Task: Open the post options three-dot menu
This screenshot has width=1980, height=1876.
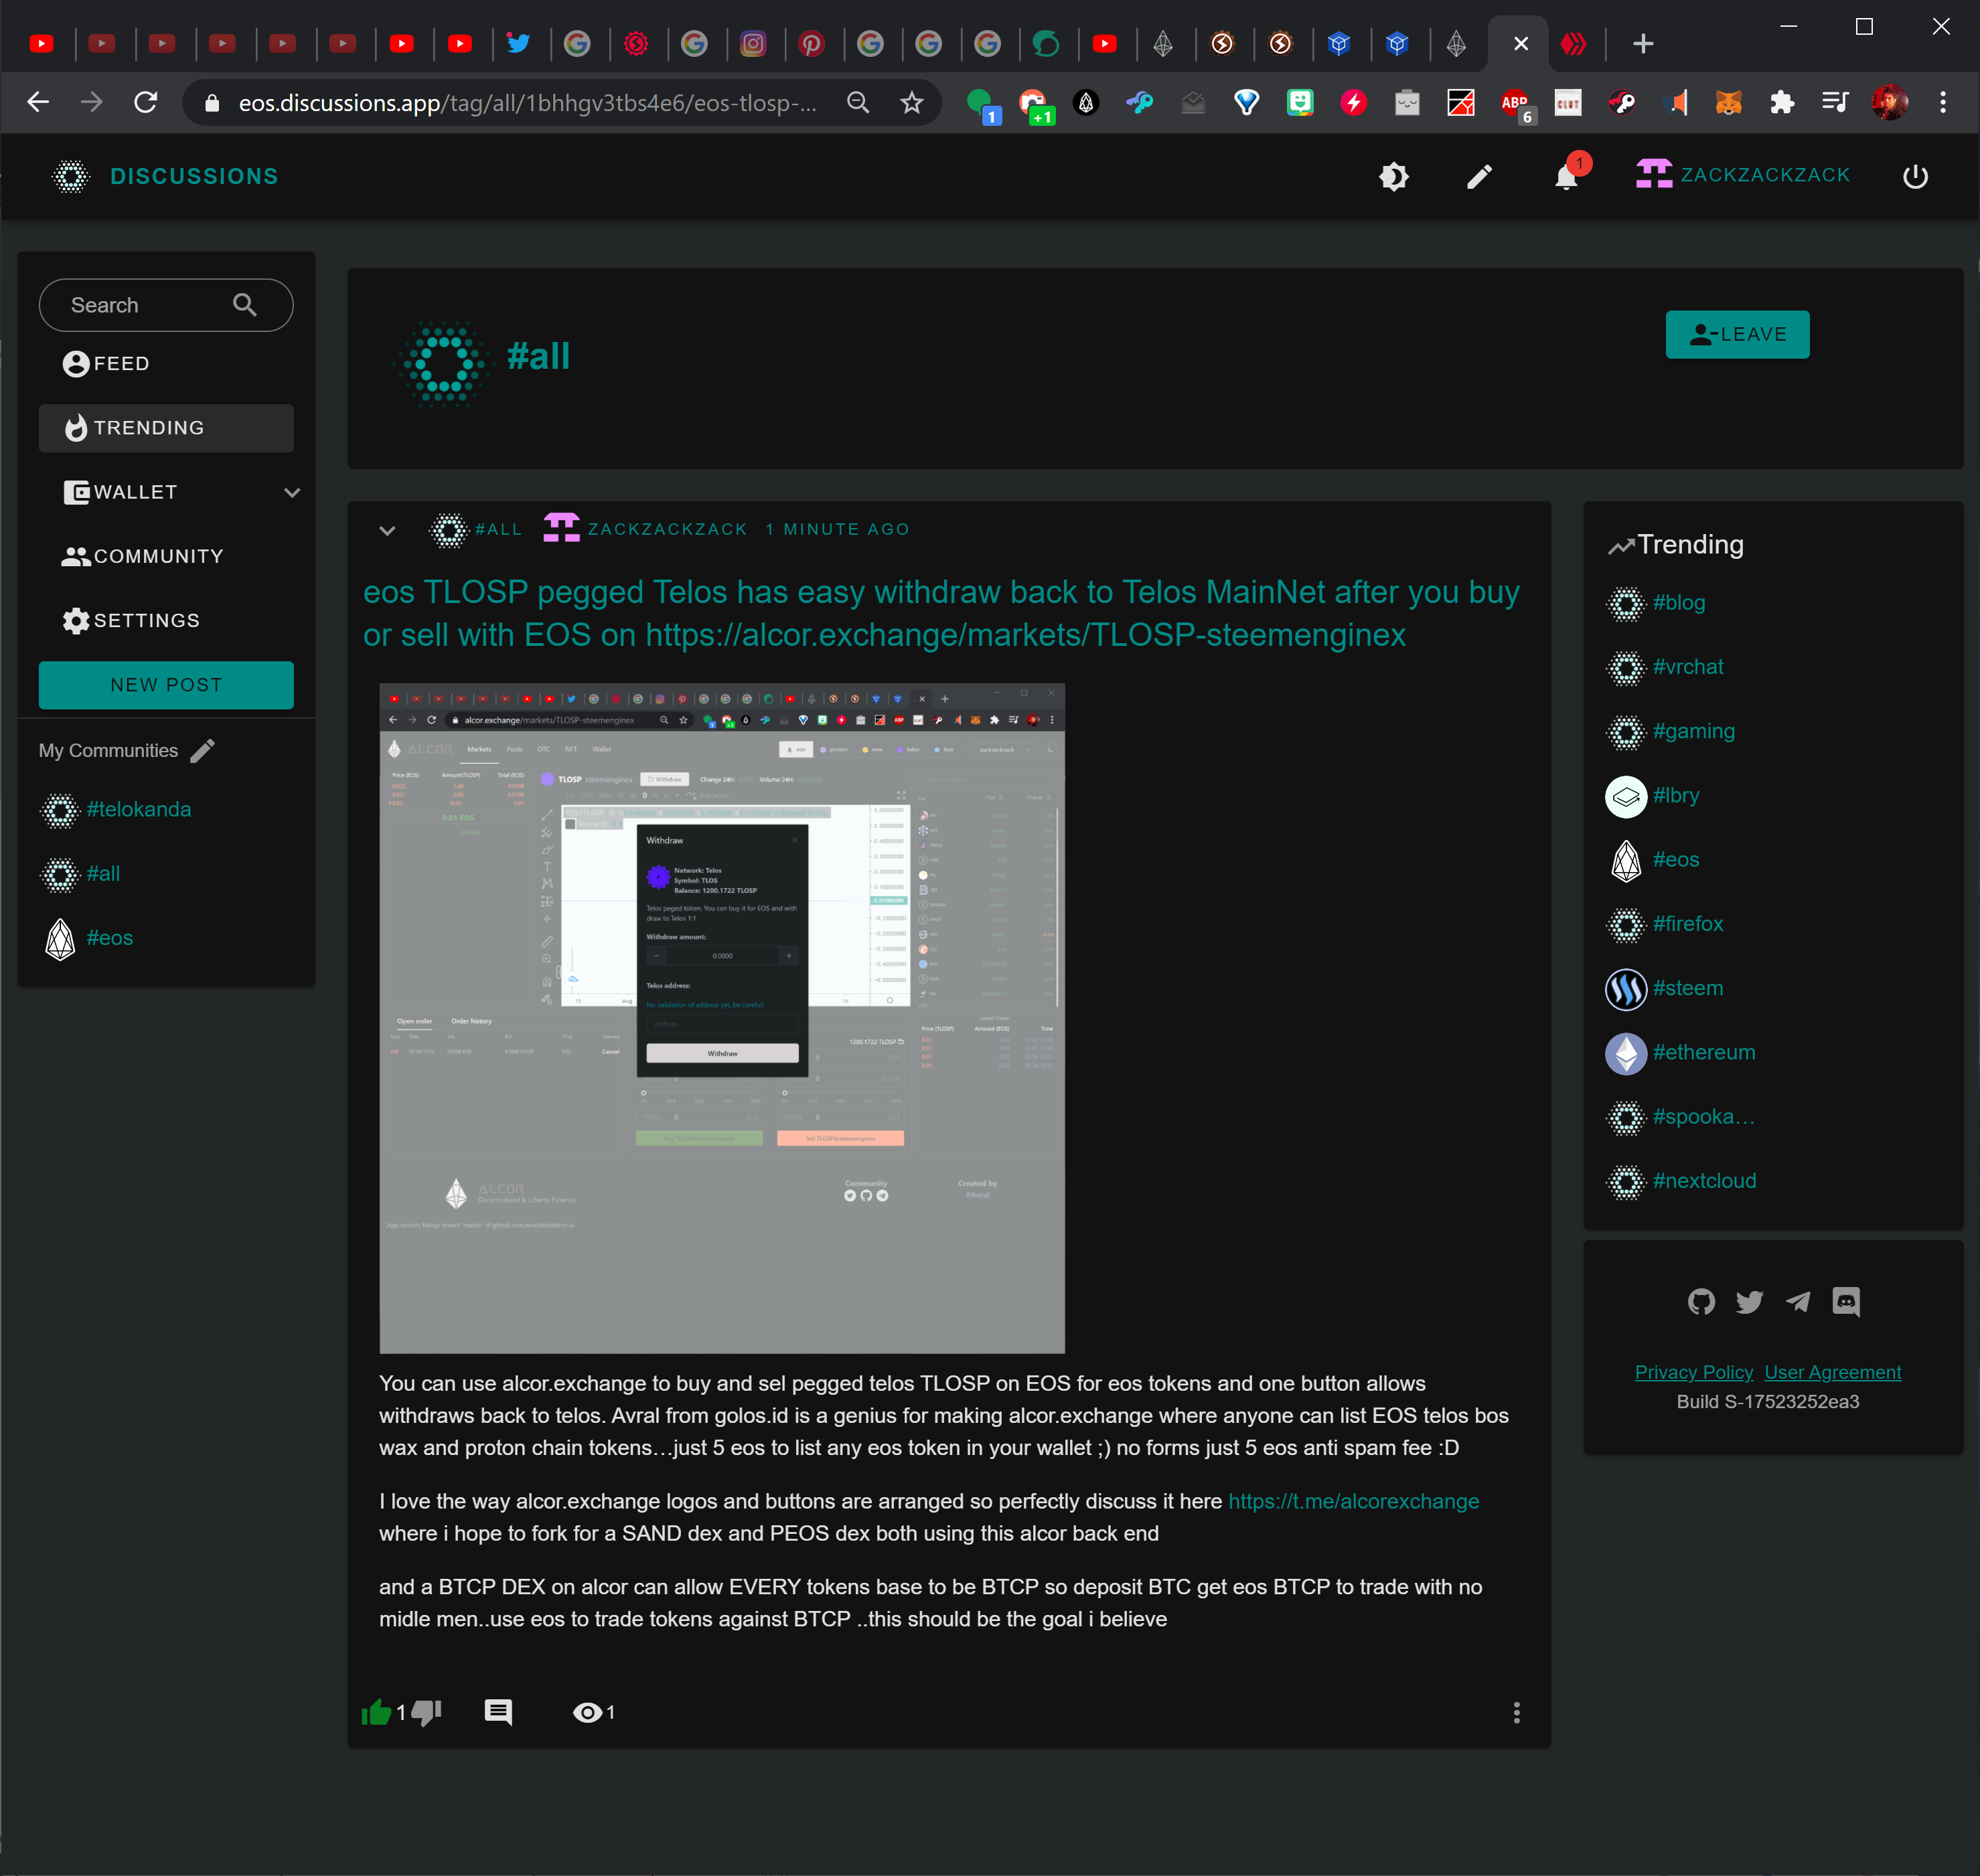Action: coord(1517,1713)
